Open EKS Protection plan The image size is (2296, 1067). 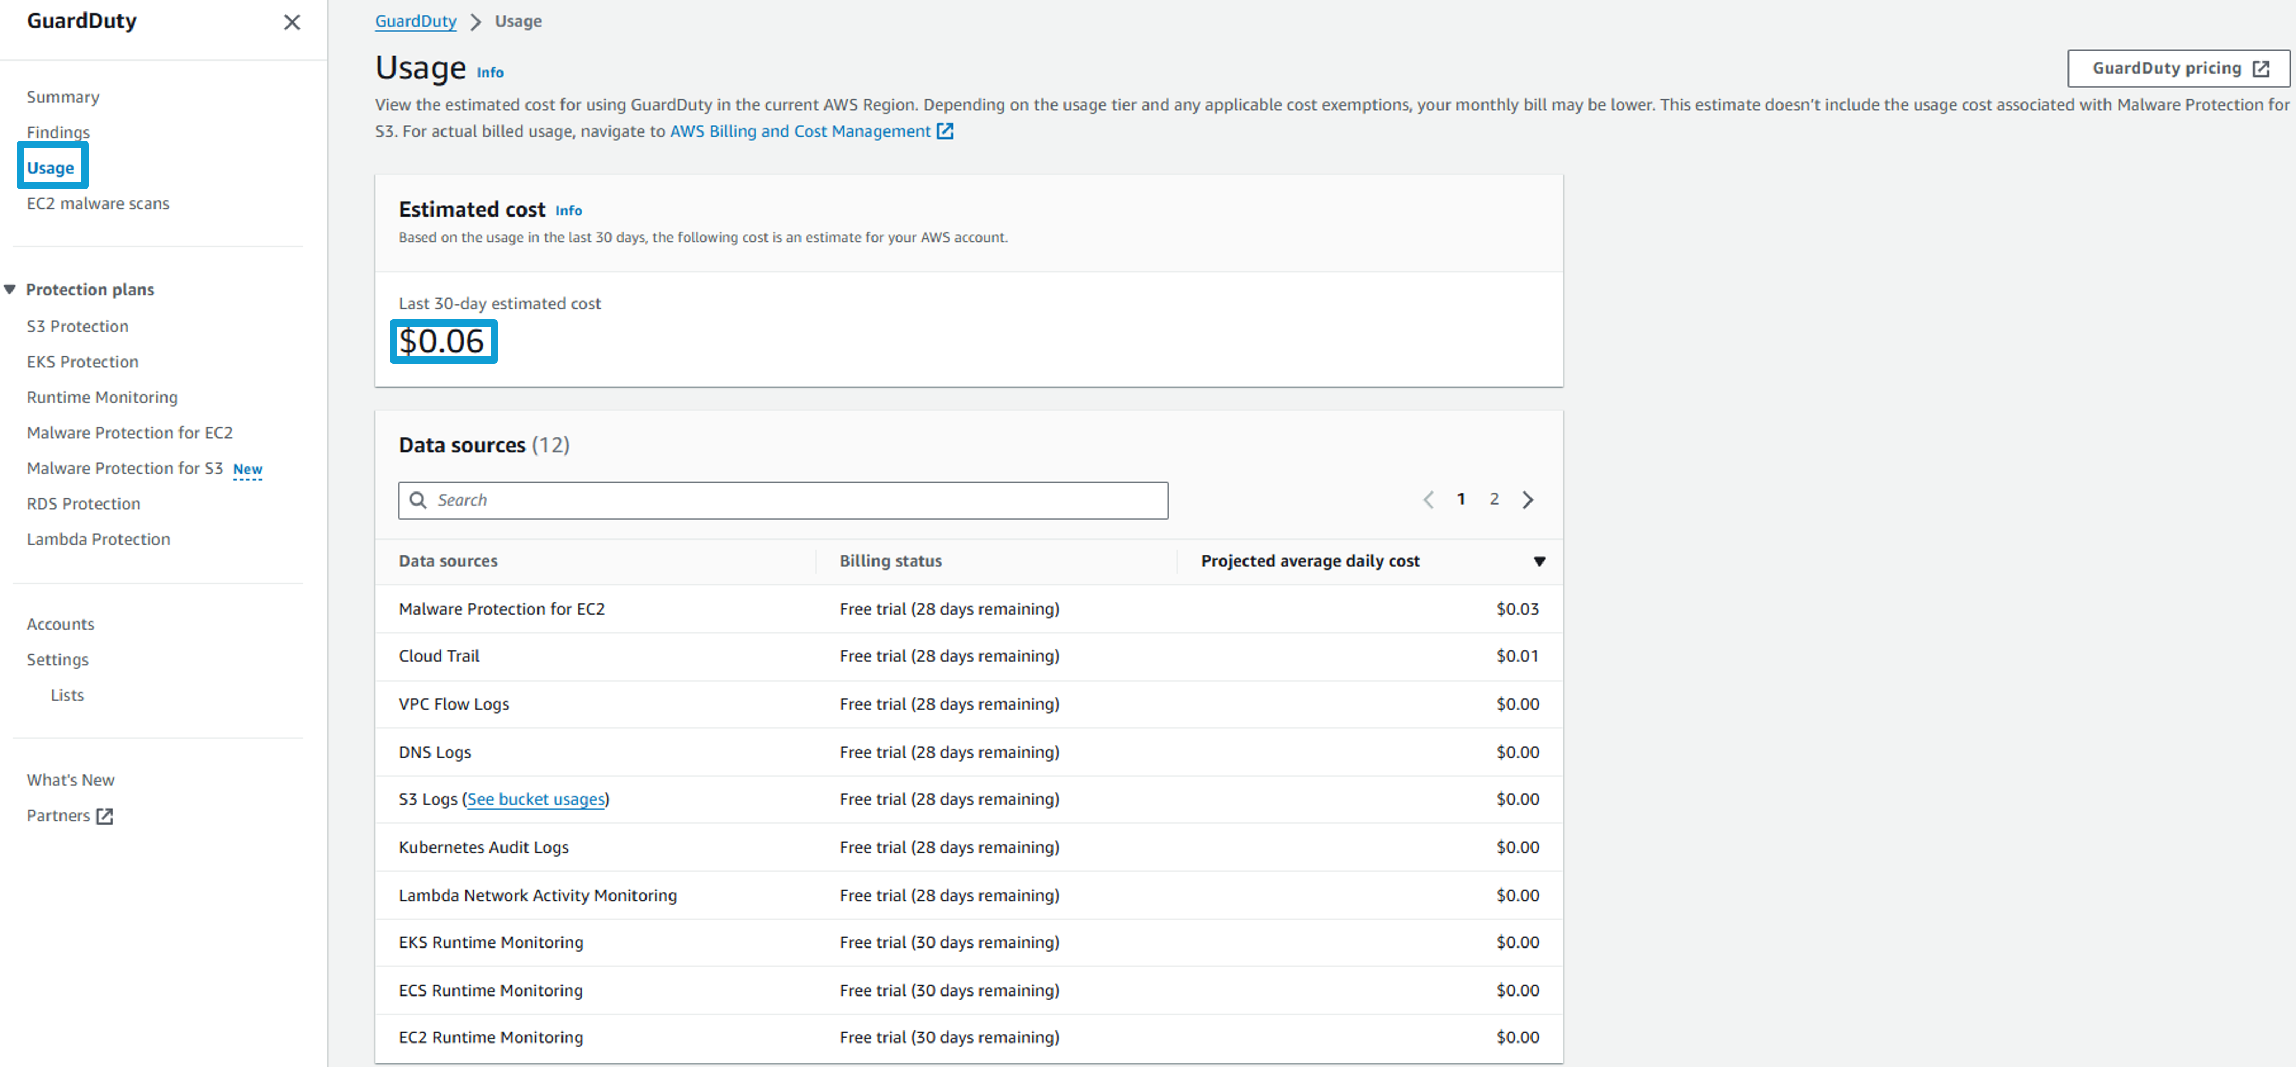(83, 362)
